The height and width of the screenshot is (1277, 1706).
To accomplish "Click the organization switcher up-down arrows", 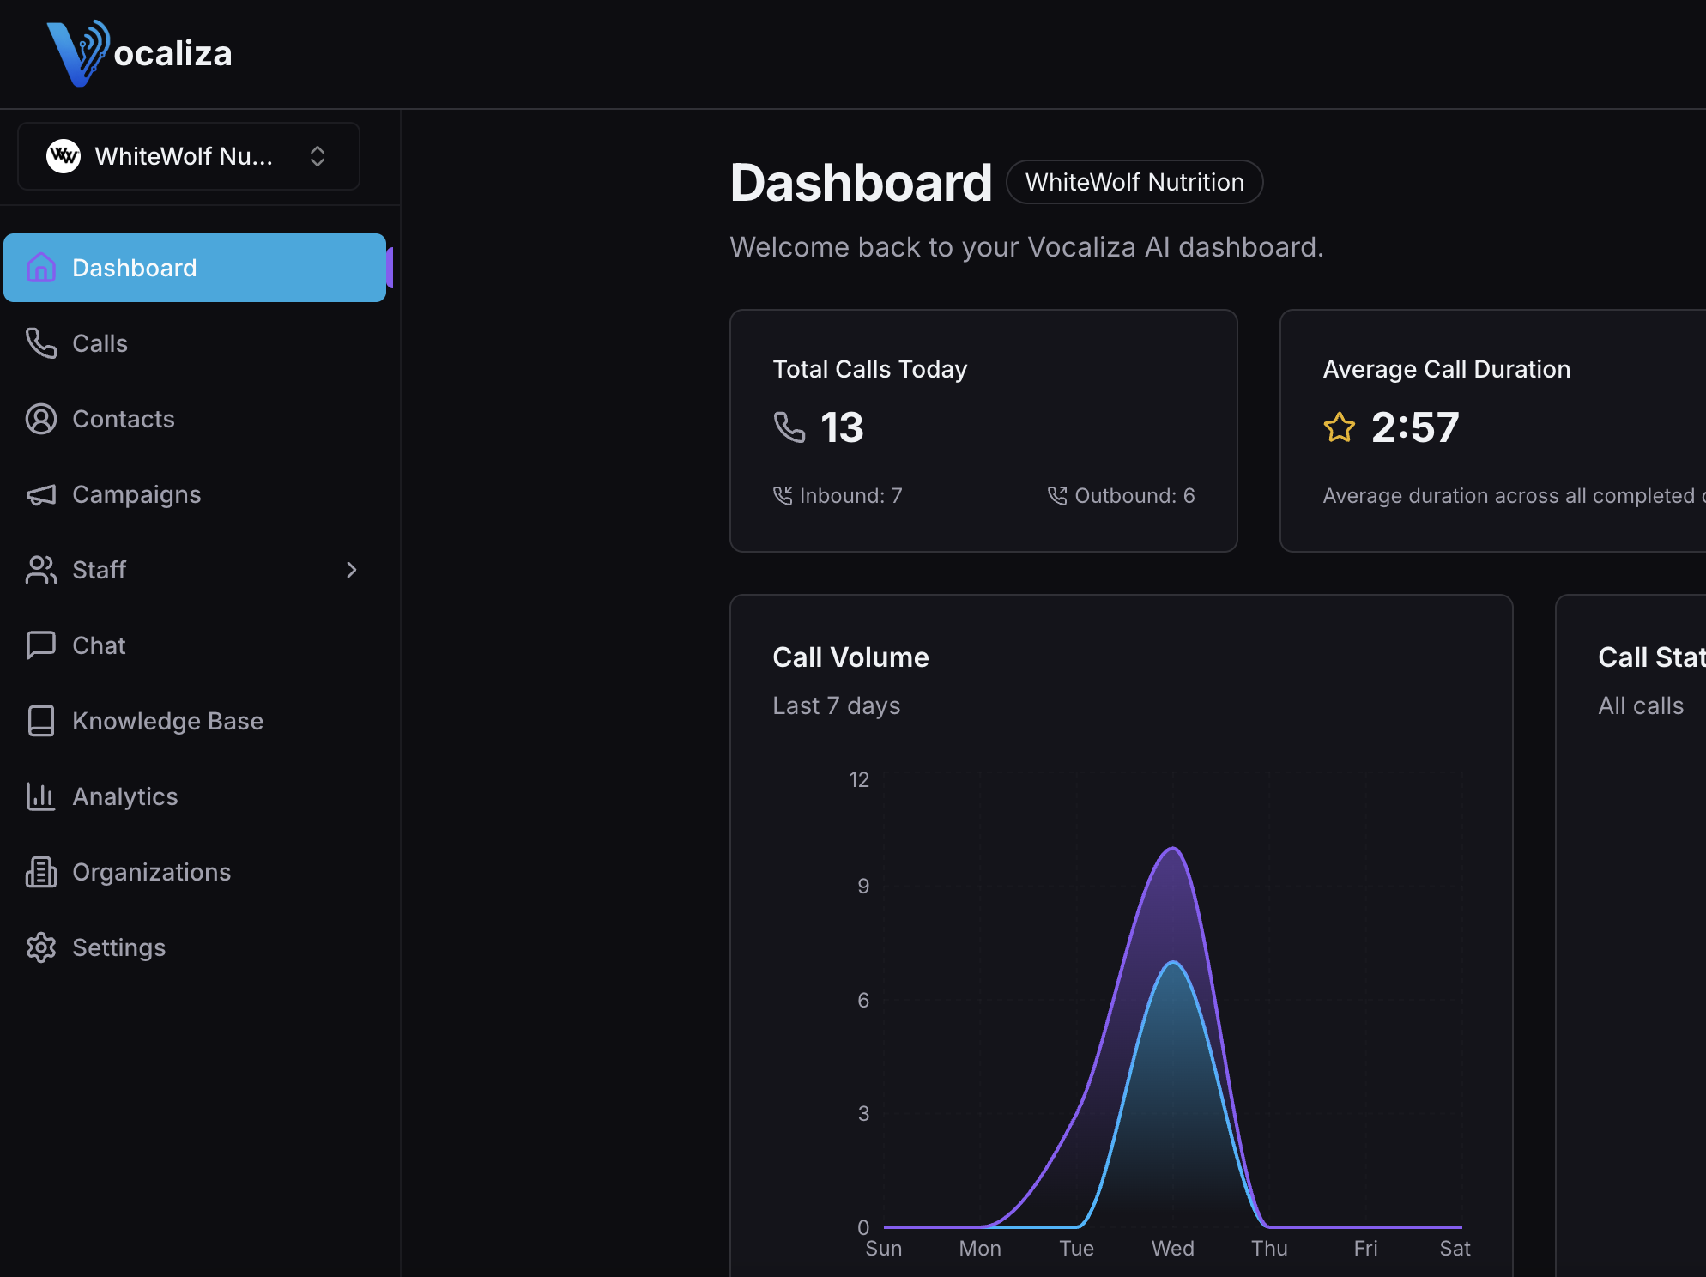I will [x=317, y=156].
